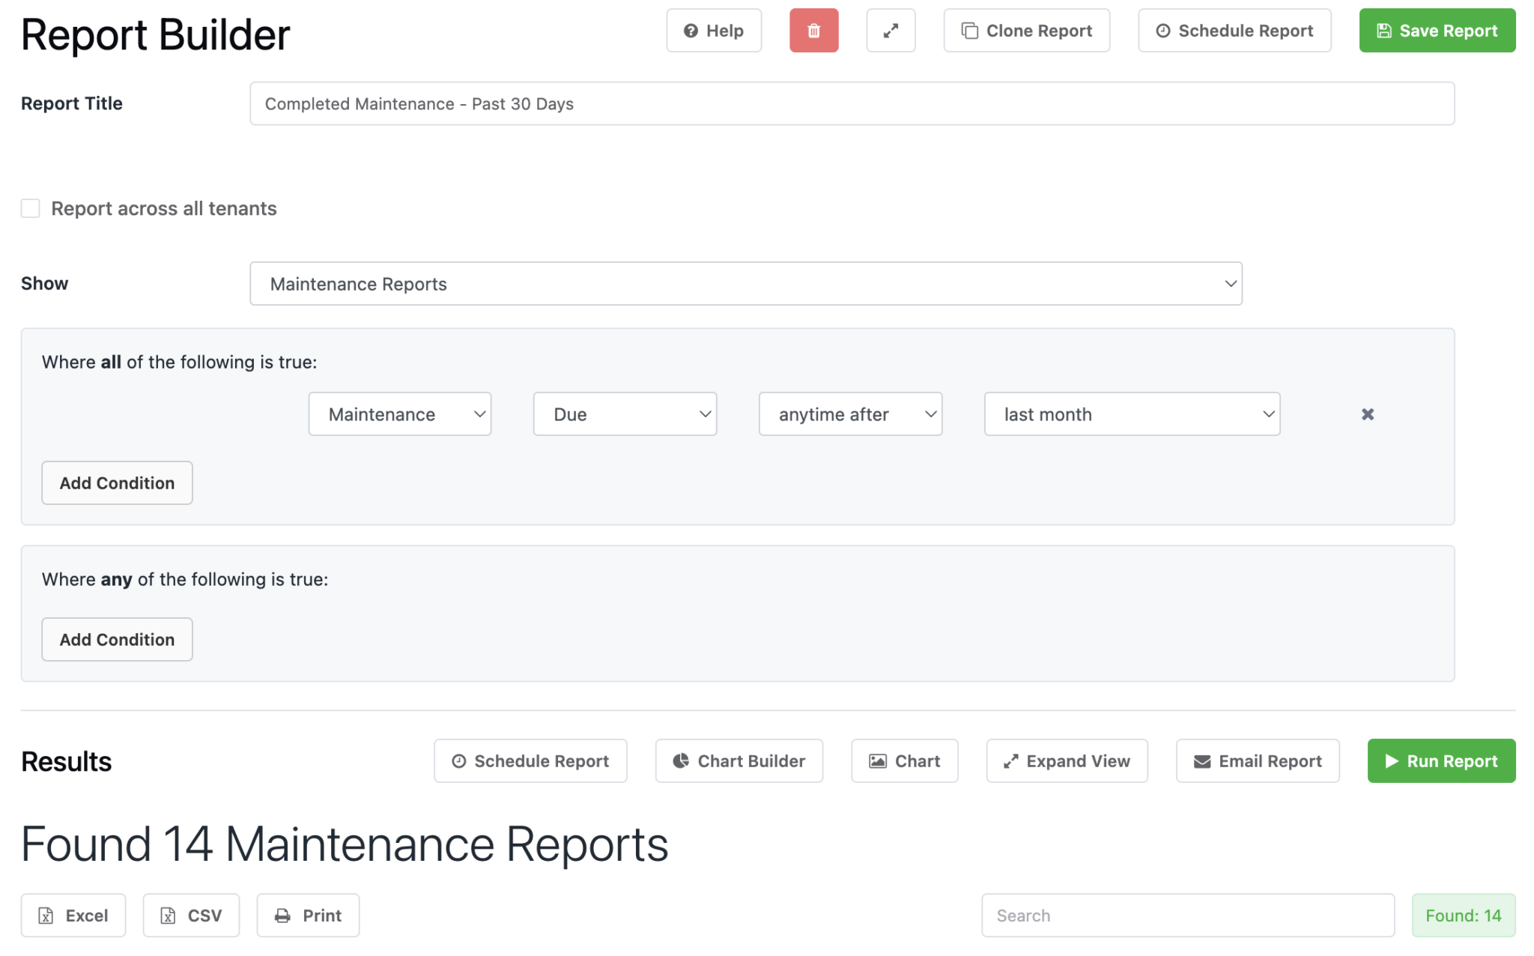Save the report

(1437, 31)
